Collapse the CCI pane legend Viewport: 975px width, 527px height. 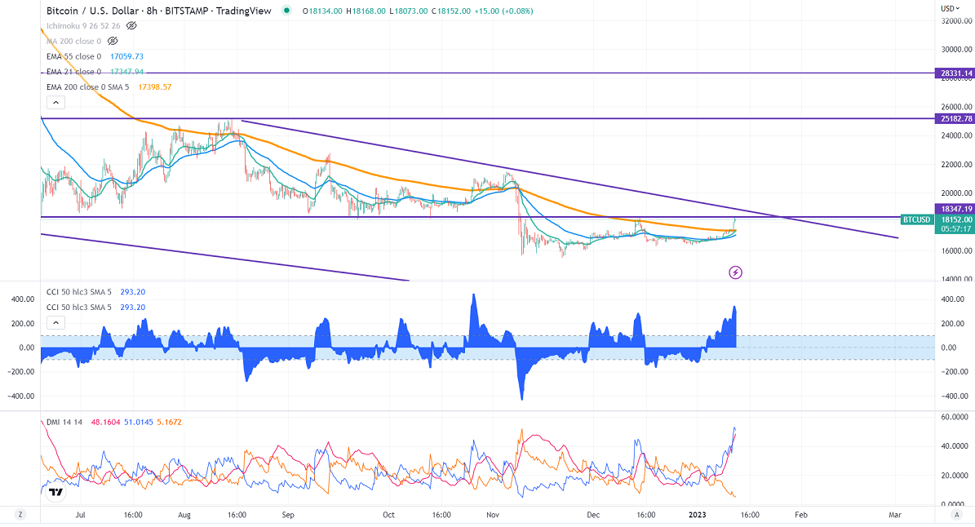[x=55, y=322]
